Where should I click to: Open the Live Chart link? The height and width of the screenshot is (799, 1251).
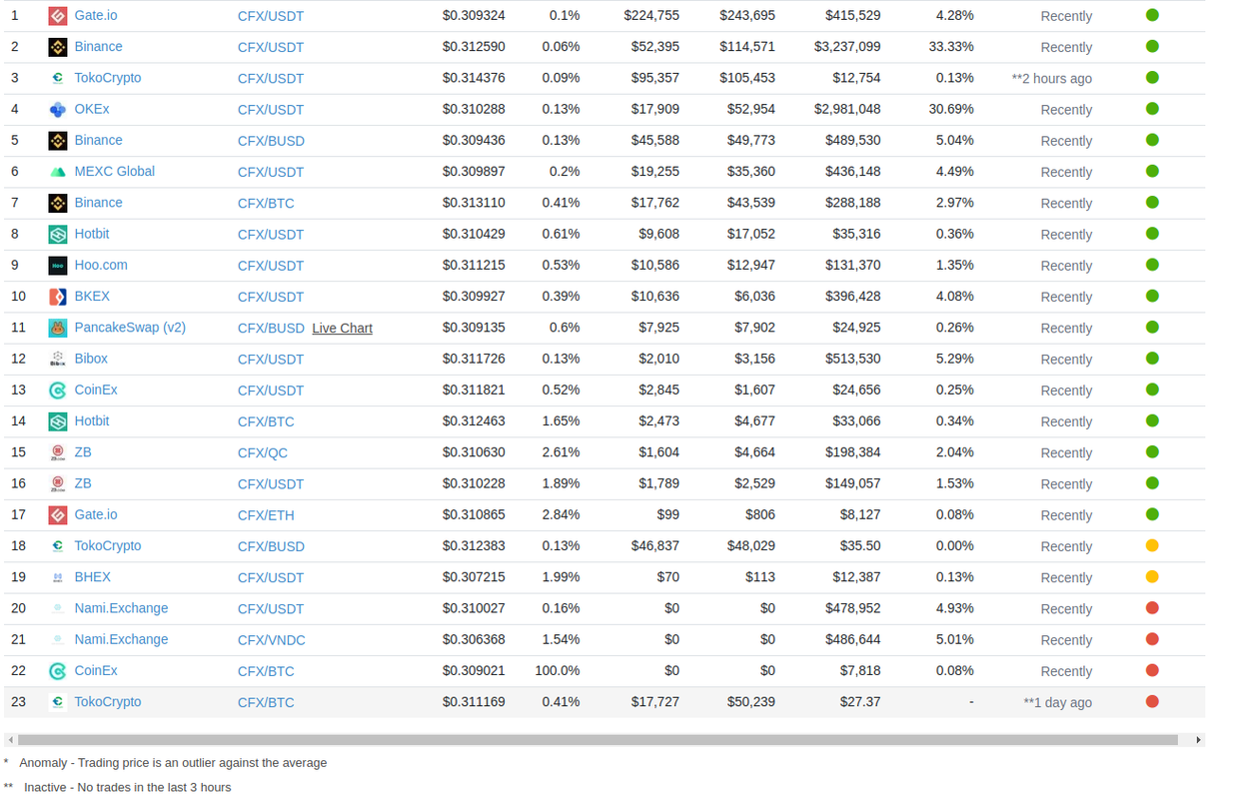(x=342, y=328)
